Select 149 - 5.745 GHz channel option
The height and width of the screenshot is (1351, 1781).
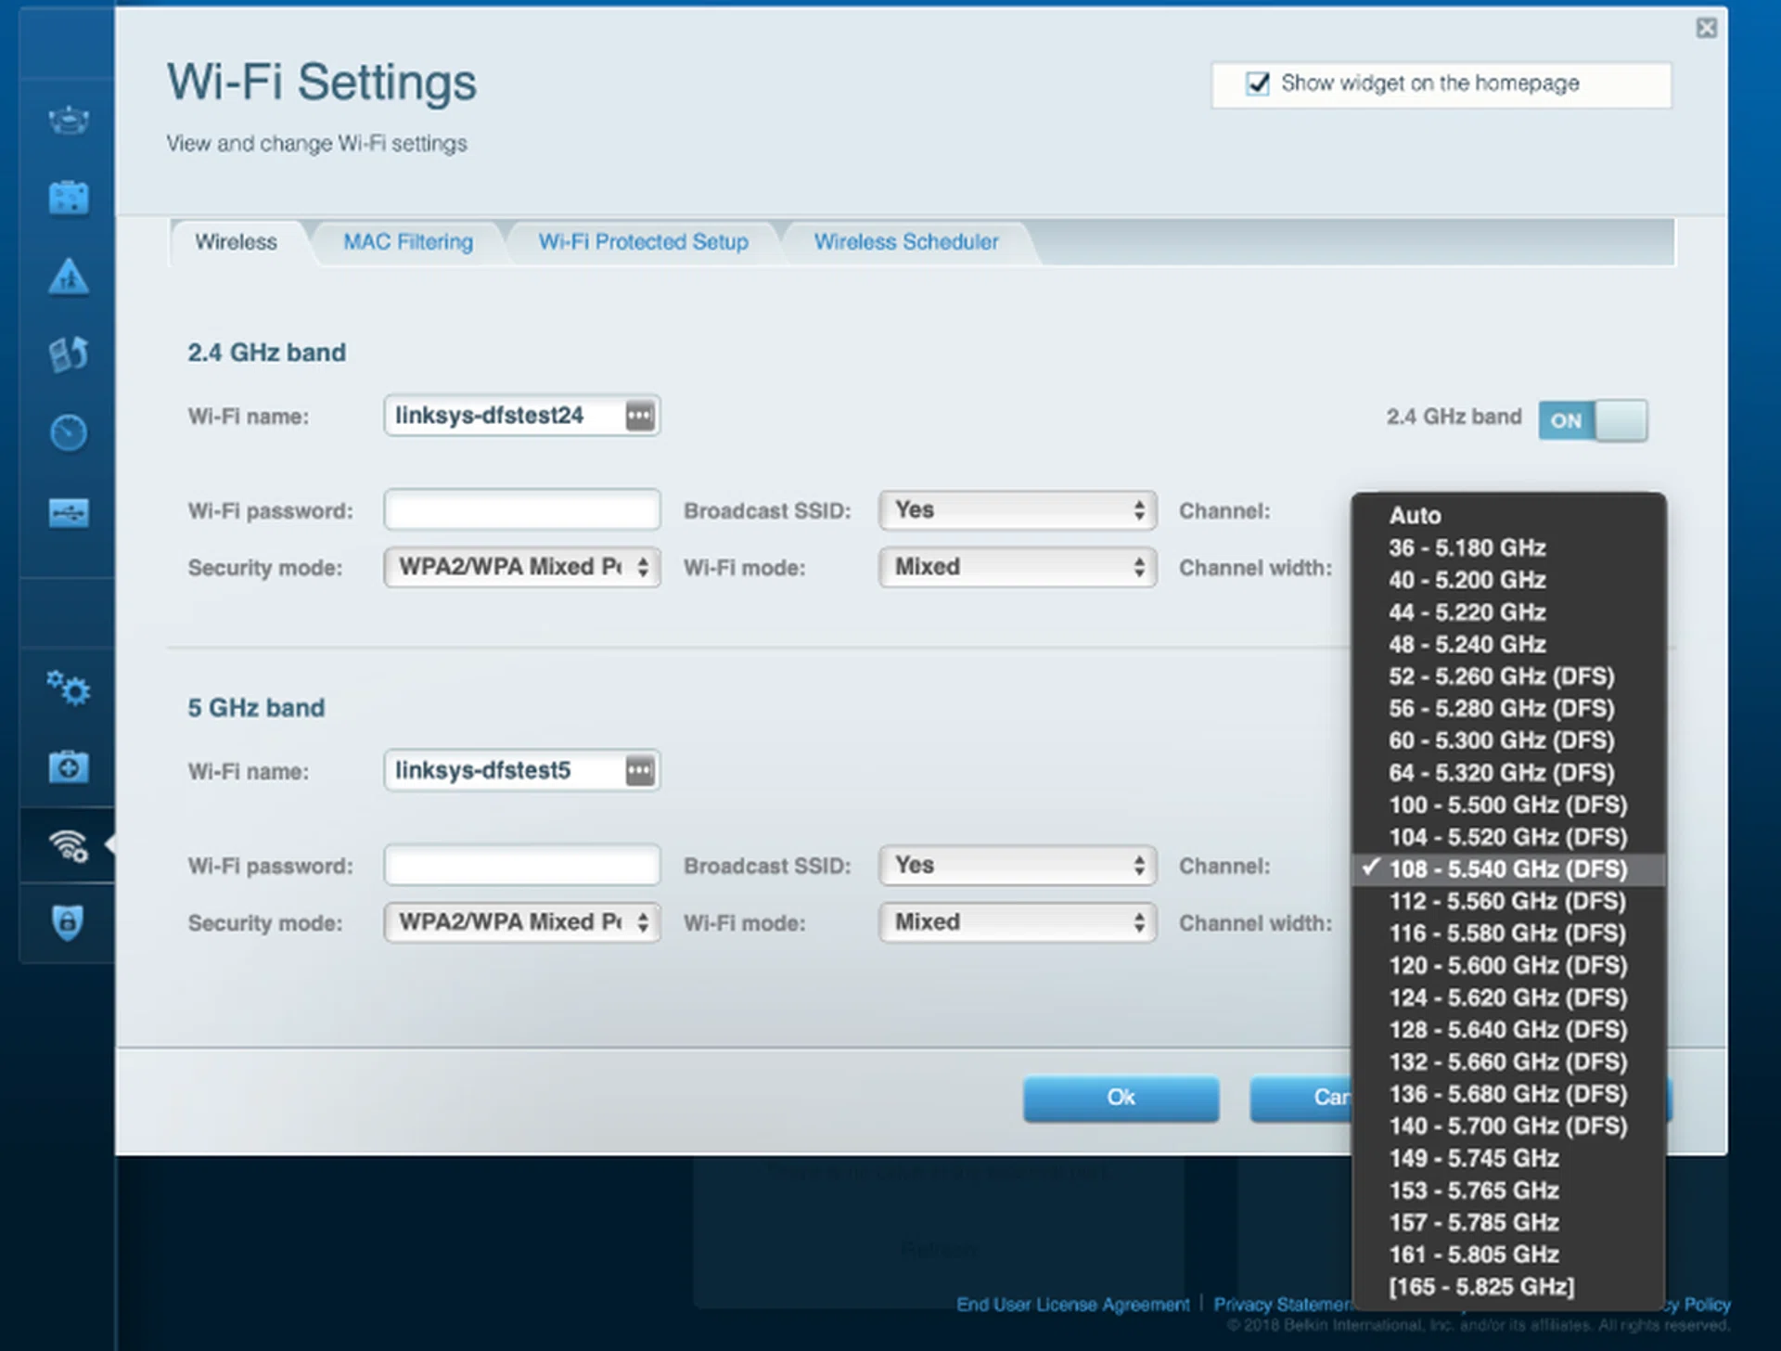pyautogui.click(x=1473, y=1158)
